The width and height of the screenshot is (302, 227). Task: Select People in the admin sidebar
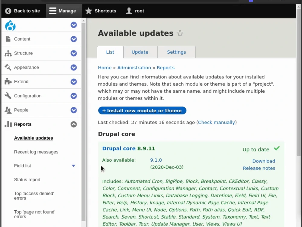(x=21, y=110)
